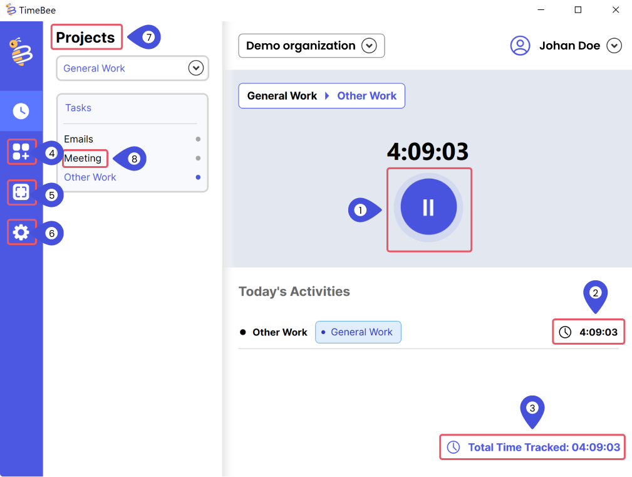Select General Work in the breadcrumb

tap(282, 95)
